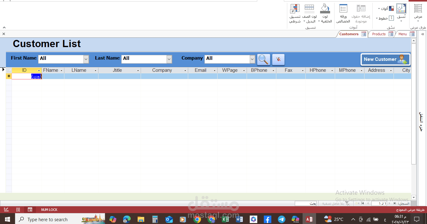Open Microsoft Access from the taskbar
Viewport: 427px width, 224px height.
tap(309, 219)
